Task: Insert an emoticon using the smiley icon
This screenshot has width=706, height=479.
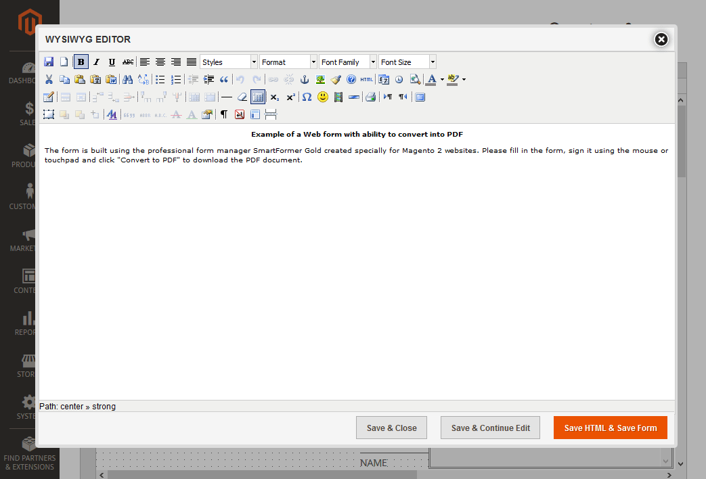Action: pyautogui.click(x=323, y=97)
